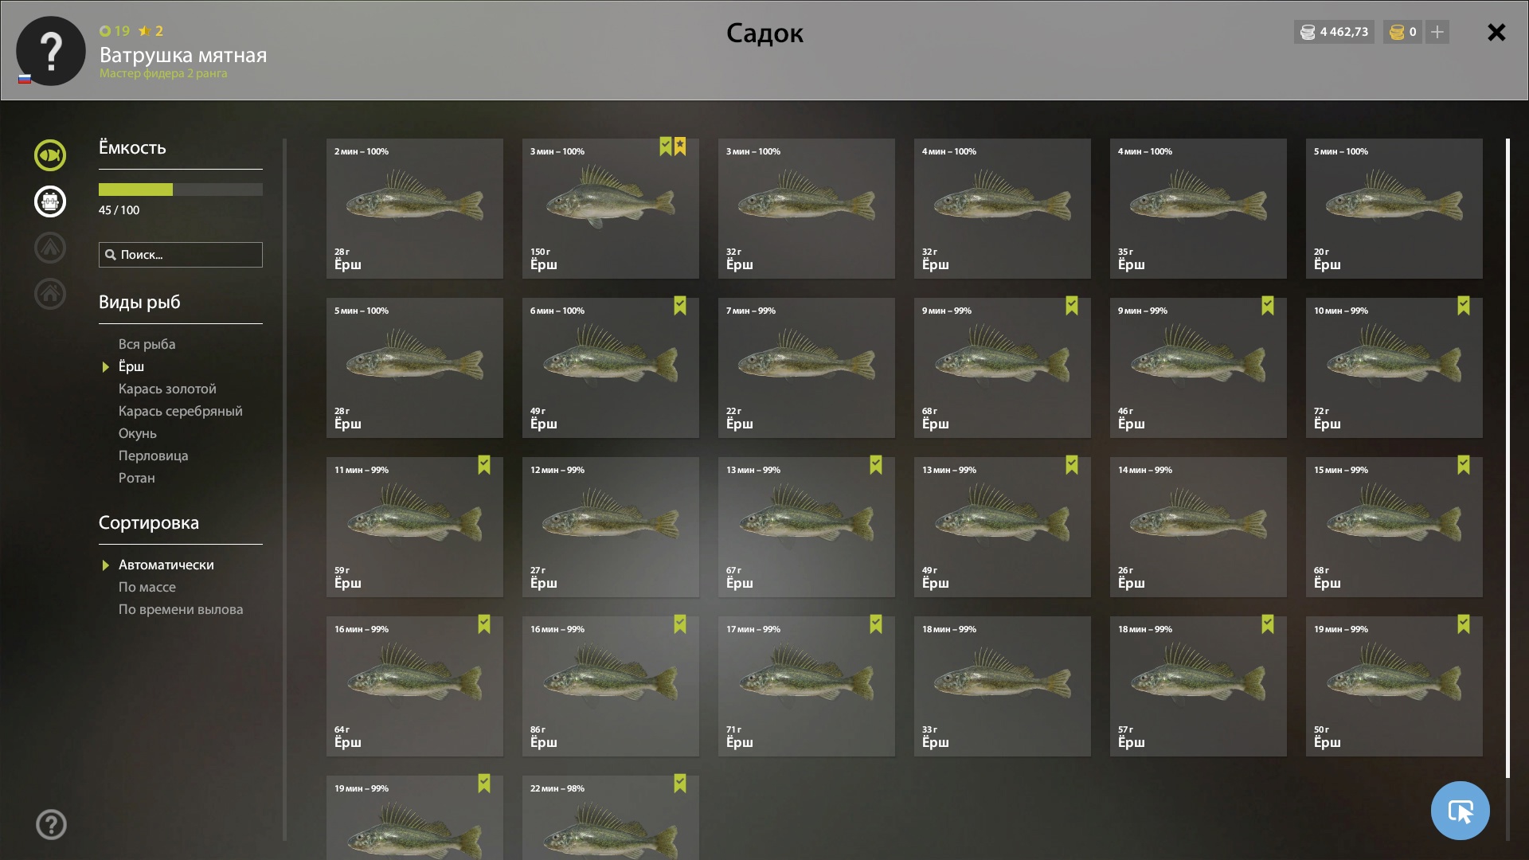Select the fishing net container icon

tap(49, 201)
